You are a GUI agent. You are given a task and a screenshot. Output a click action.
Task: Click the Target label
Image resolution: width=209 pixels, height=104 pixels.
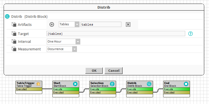[x=23, y=34]
